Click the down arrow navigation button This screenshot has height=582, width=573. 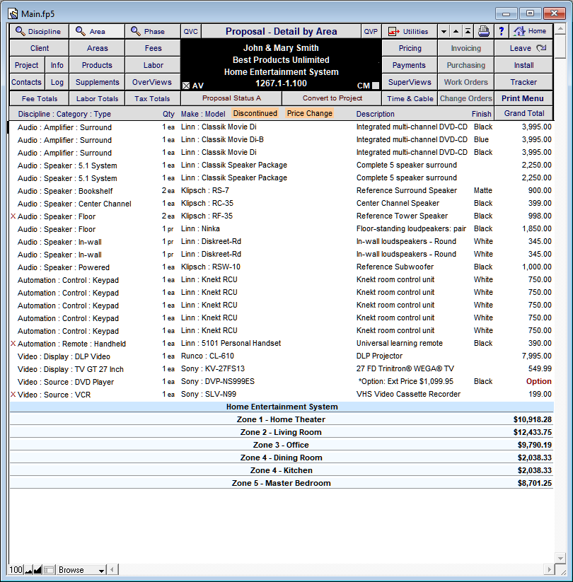pos(444,32)
